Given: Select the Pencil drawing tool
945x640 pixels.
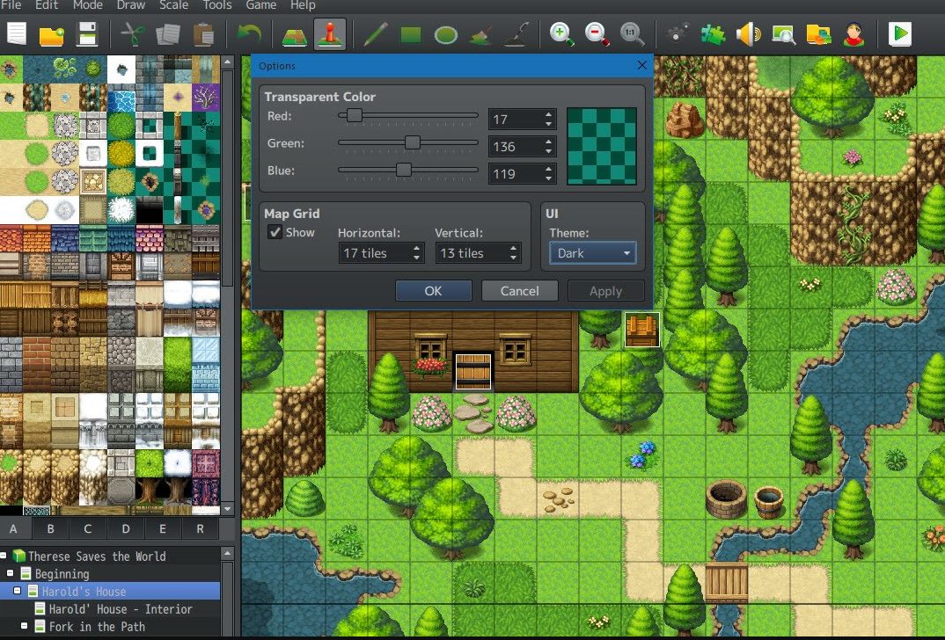Looking at the screenshot, I should coord(376,34).
